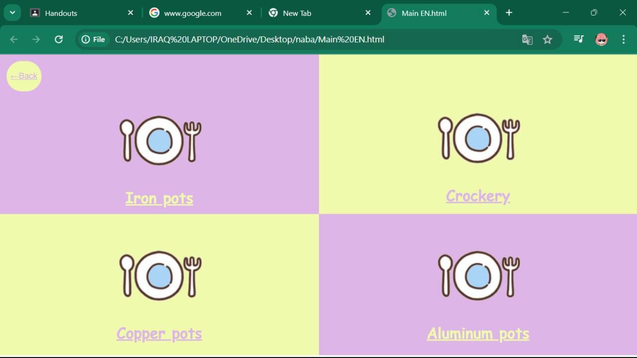Open the Chrome three-dot menu
Viewport: 637px width, 358px height.
pyautogui.click(x=624, y=39)
